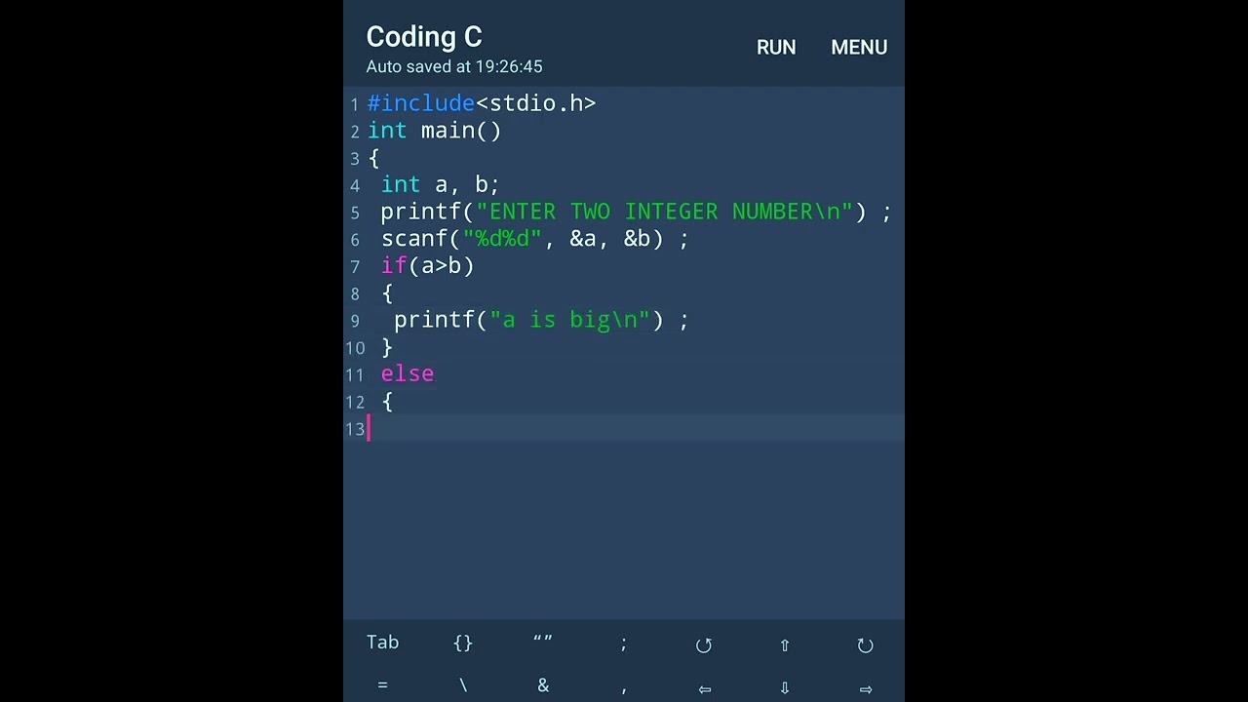Screen dimensions: 1248x702
Task: Tap the printf "a is big\n" line
Action: (541, 320)
